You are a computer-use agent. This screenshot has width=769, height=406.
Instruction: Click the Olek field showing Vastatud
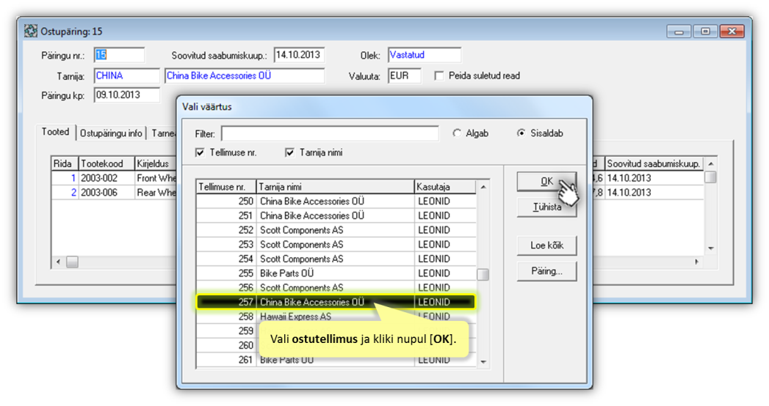point(425,55)
